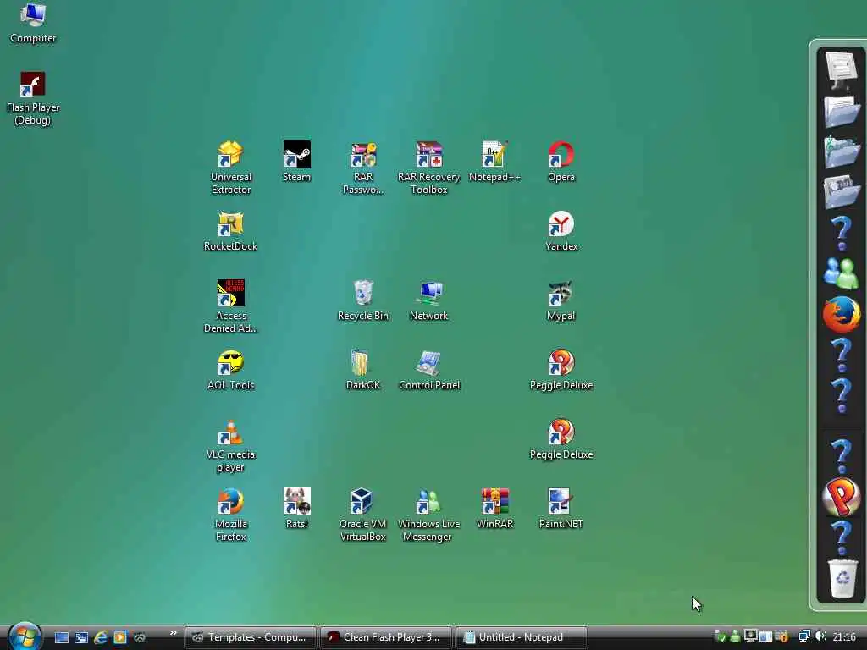Launch the Steam desktop shortcut
Image resolution: width=867 pixels, height=650 pixels.
pos(297,161)
